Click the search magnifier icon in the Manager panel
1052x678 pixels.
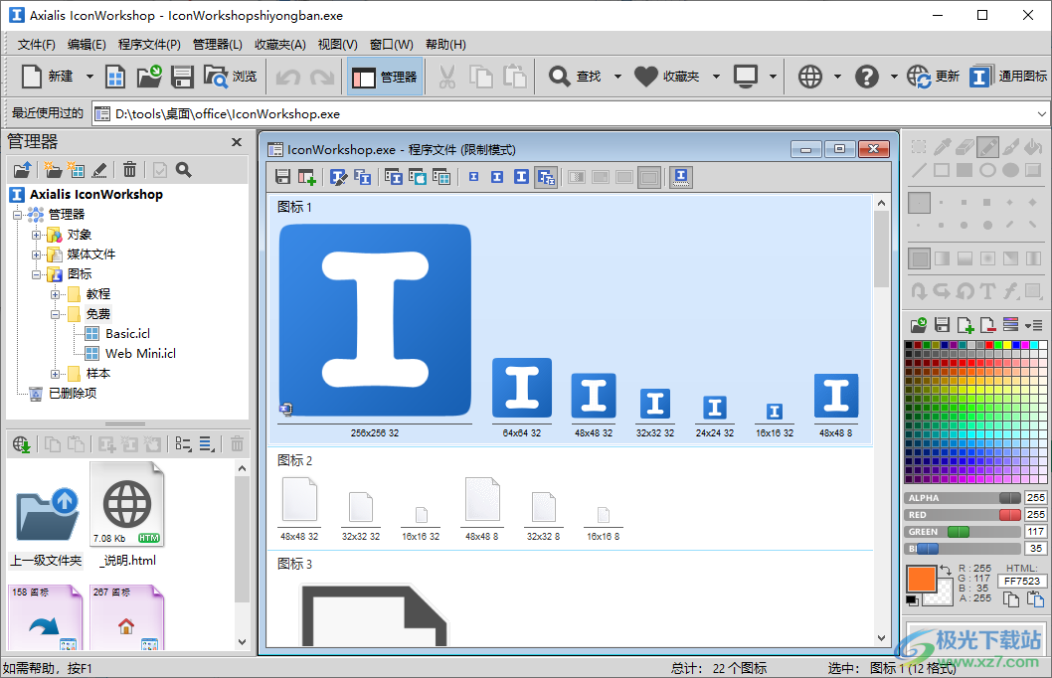[x=184, y=170]
